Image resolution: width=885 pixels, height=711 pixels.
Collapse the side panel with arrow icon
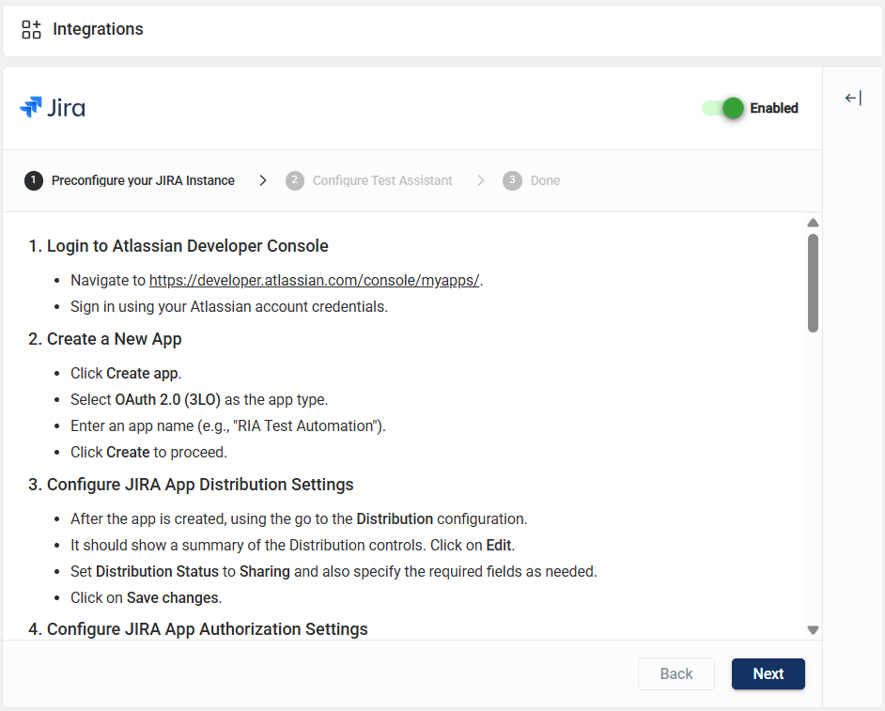[x=852, y=98]
